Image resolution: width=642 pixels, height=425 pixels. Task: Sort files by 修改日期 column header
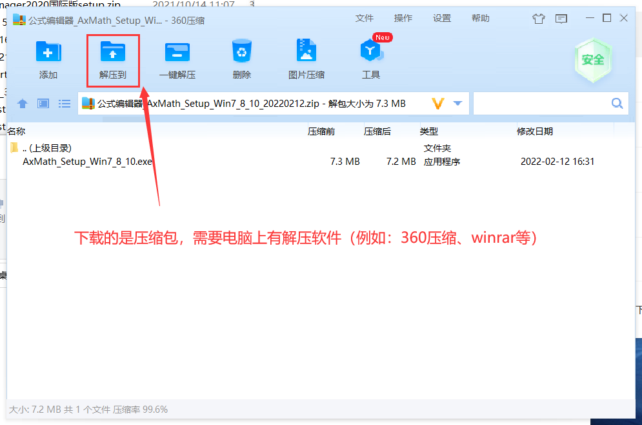coord(535,131)
